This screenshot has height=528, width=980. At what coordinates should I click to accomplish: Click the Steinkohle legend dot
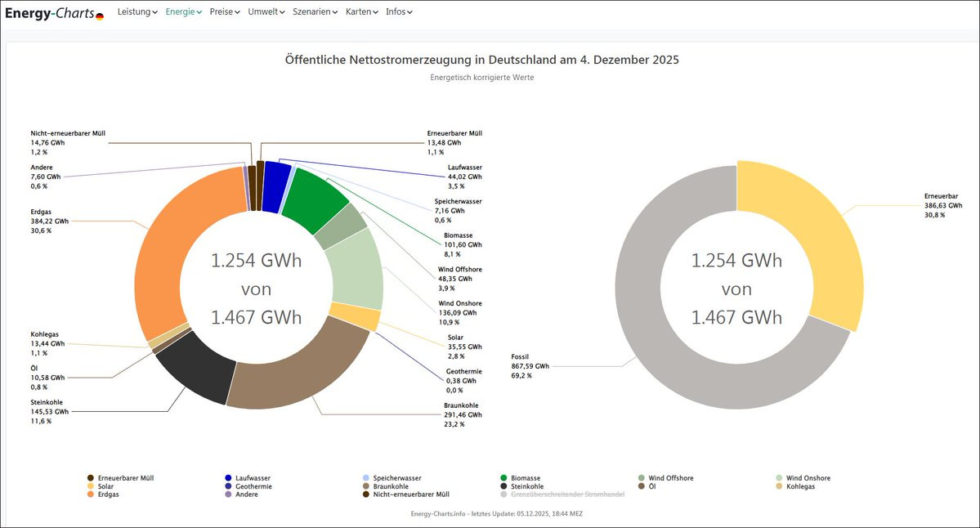pos(503,486)
